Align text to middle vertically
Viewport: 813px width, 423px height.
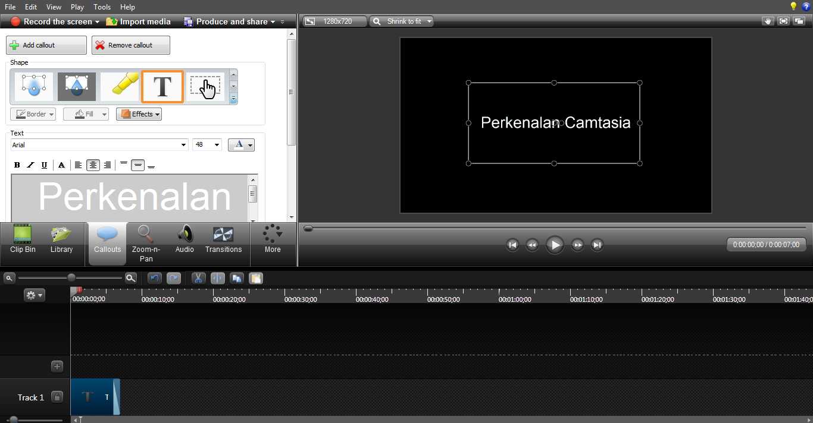tap(137, 165)
